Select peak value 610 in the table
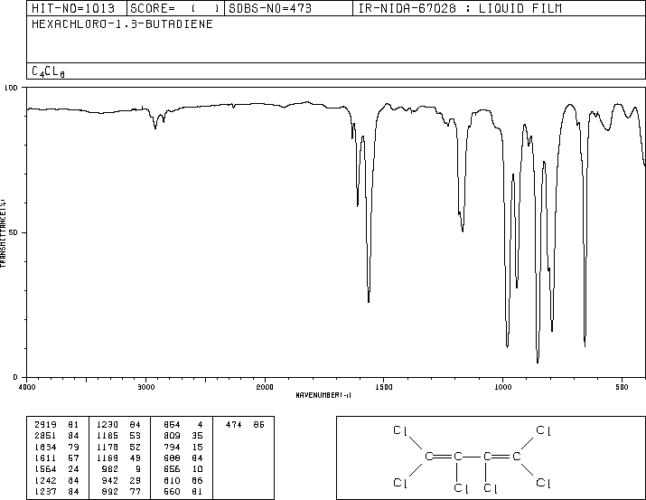 (x=172, y=480)
